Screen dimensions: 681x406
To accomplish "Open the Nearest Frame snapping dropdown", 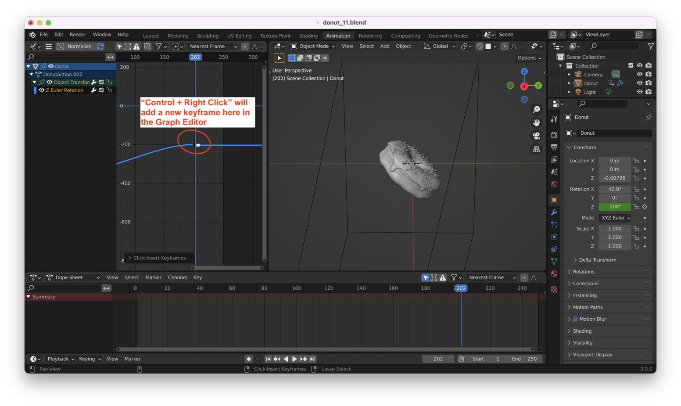I will (212, 46).
